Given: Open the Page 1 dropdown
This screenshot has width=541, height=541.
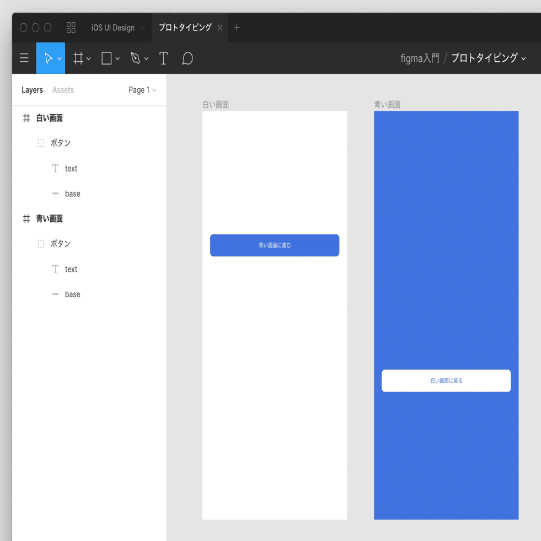Looking at the screenshot, I should [x=142, y=90].
